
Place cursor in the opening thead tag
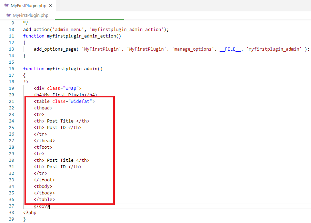(x=43, y=108)
